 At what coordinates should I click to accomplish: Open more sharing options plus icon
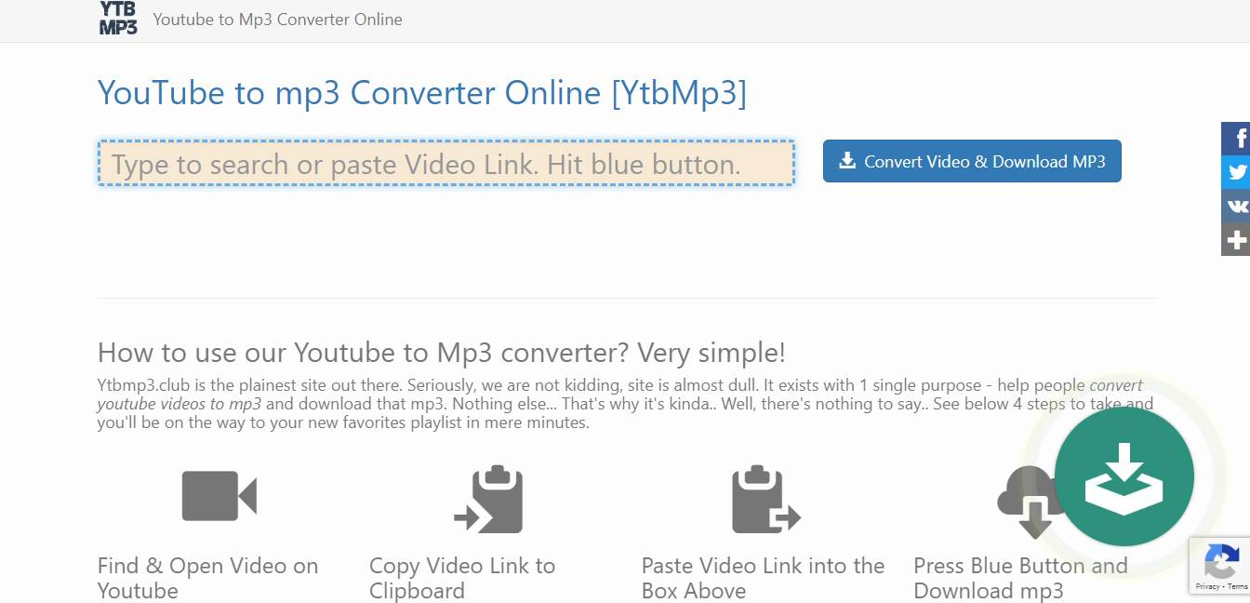tap(1236, 239)
